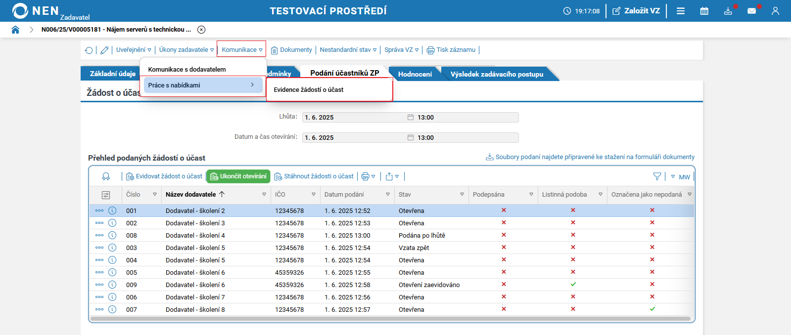Switch to Základní údaje tab
This screenshot has width=791, height=335.
(112, 74)
